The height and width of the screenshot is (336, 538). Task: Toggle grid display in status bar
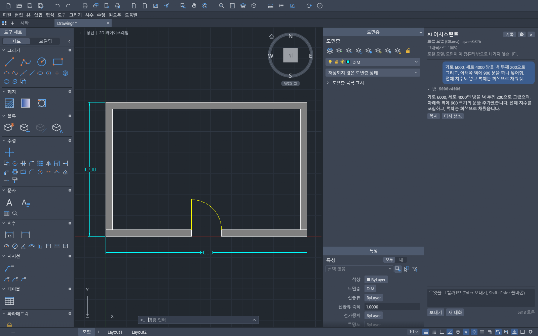coord(426,332)
